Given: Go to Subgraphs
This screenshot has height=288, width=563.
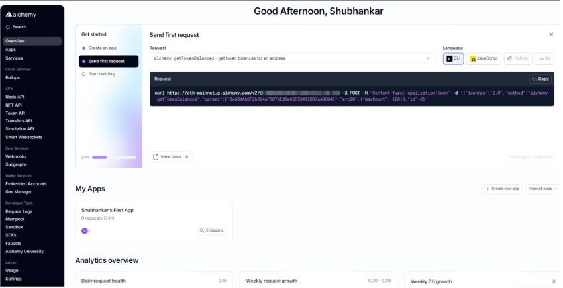Looking at the screenshot, I should (16, 164).
